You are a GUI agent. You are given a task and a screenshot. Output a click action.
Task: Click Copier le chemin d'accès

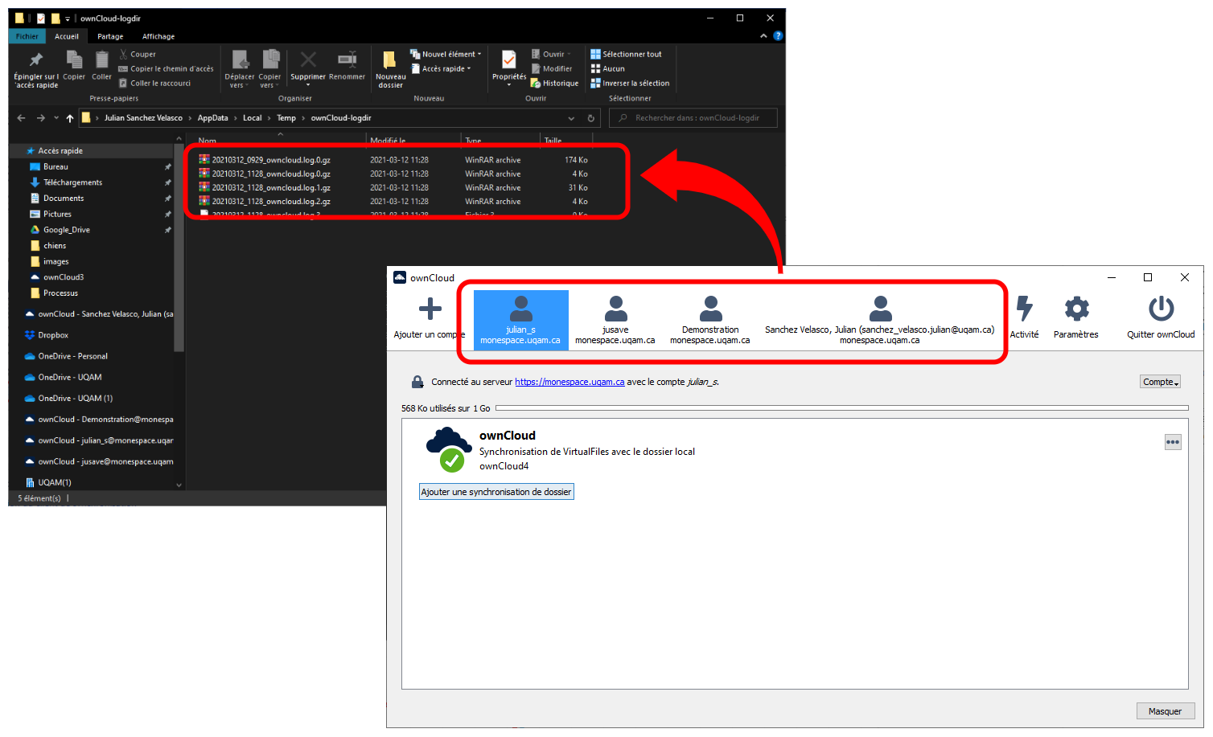167,69
